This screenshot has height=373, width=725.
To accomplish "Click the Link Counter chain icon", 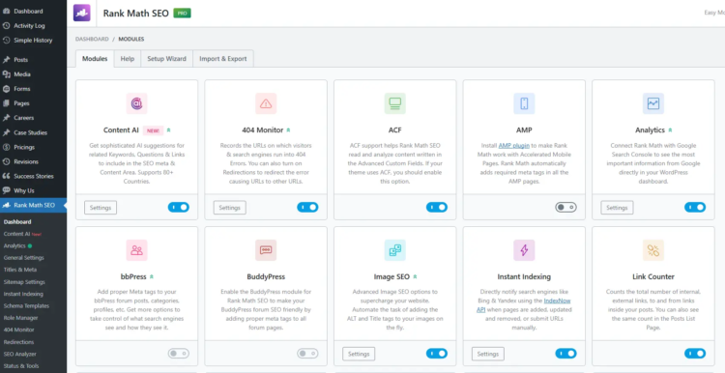I will (x=653, y=250).
